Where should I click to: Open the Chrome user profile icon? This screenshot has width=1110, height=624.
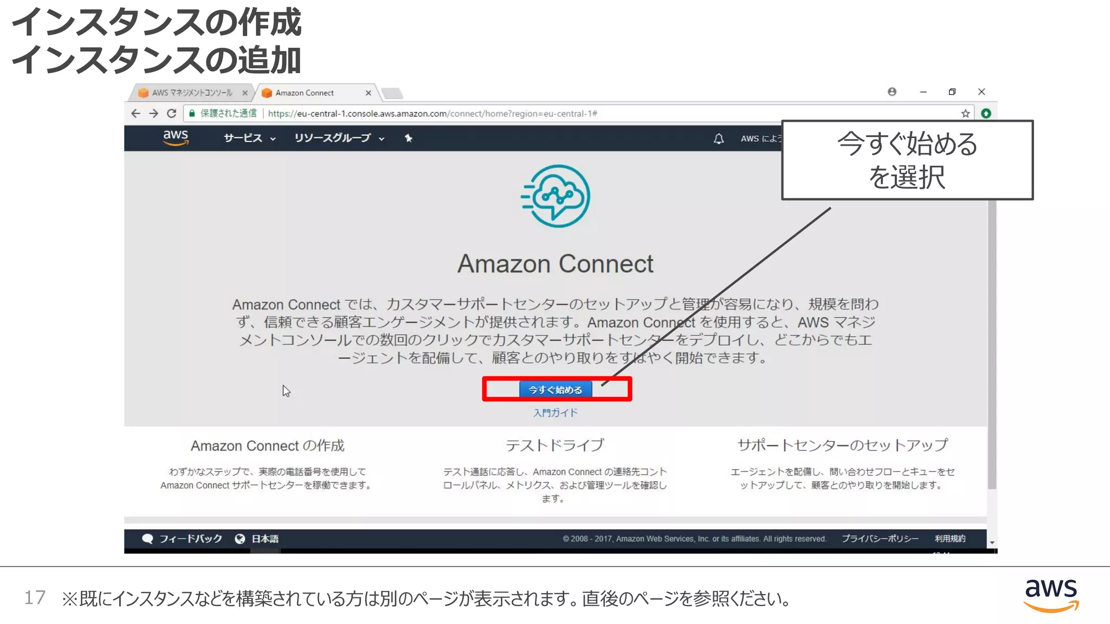point(892,92)
